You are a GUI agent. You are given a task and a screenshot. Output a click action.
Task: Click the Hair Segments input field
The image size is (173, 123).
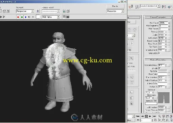tap(164, 26)
